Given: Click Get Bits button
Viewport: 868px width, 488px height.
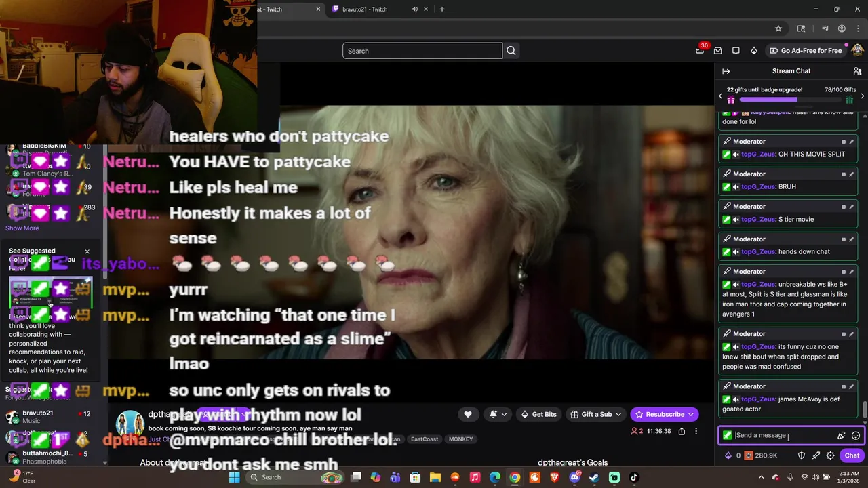Looking at the screenshot, I should pyautogui.click(x=538, y=414).
